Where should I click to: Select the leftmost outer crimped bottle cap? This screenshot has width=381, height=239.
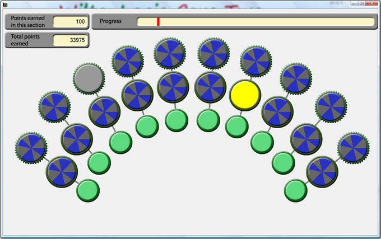click(31, 147)
